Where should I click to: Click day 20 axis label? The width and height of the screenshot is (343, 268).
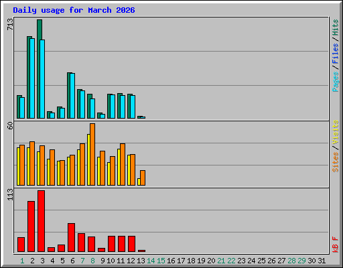click(x=211, y=261)
